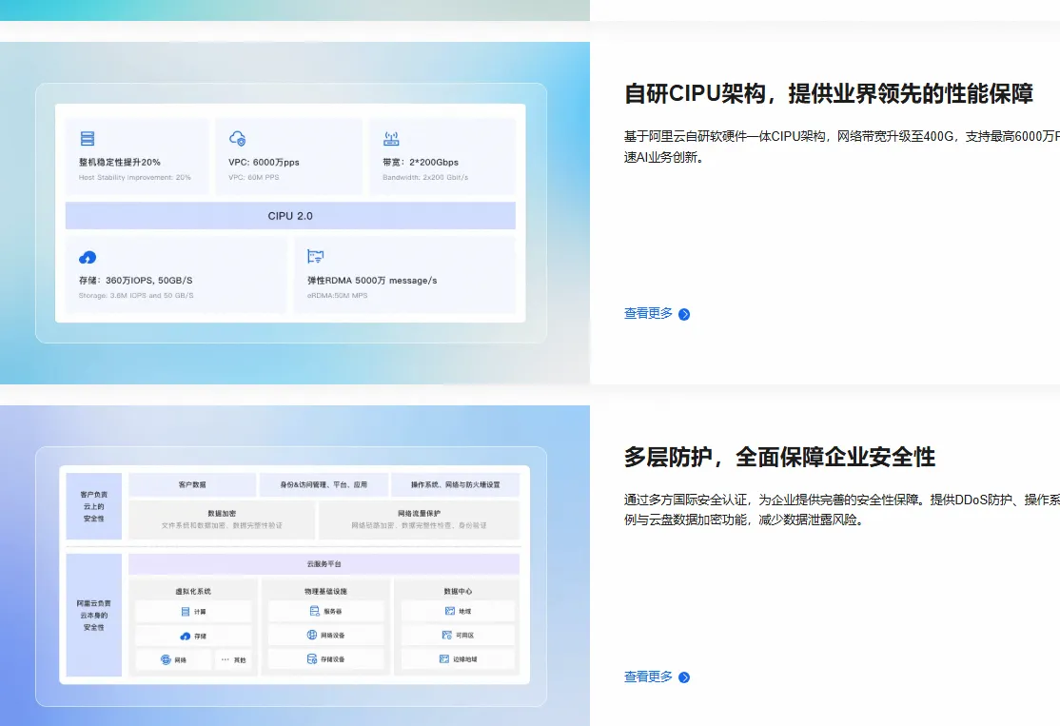Screen dimensions: 1060x726
Task: Click the heading 自研CIPU架构，提供业界领先的性能保障
Action: 829,93
